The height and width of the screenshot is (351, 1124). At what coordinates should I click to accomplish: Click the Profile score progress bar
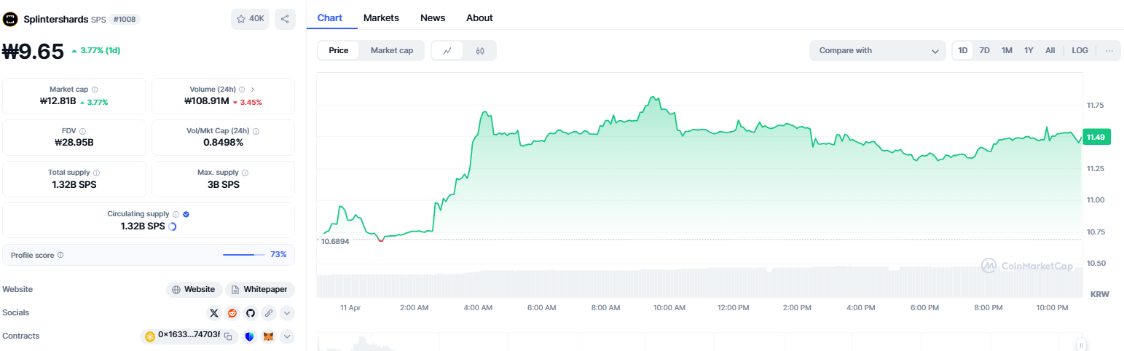244,255
